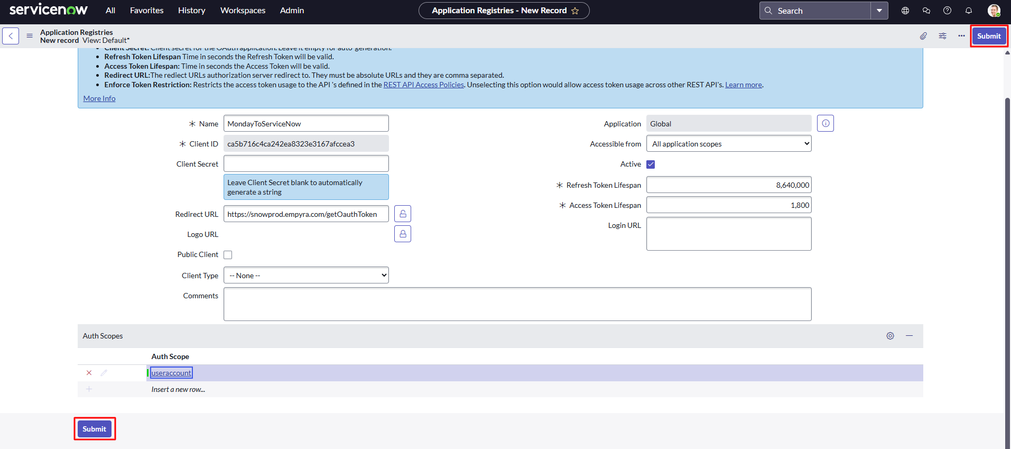
Task: Edit the useraccount row with the pencil icon
Action: coord(104,373)
